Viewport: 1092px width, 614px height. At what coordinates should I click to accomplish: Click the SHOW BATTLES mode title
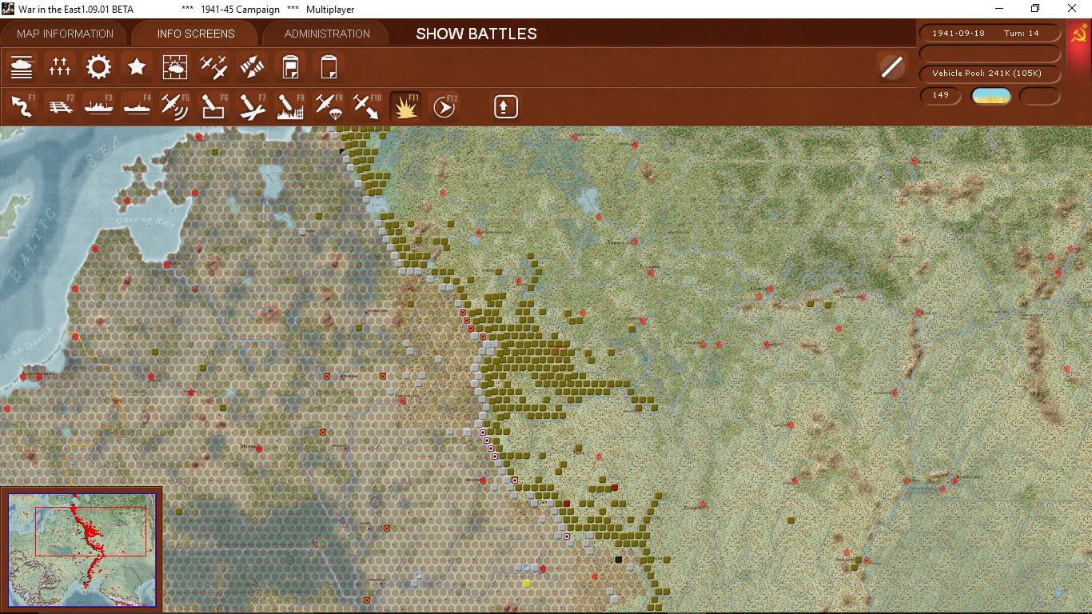[x=476, y=34]
